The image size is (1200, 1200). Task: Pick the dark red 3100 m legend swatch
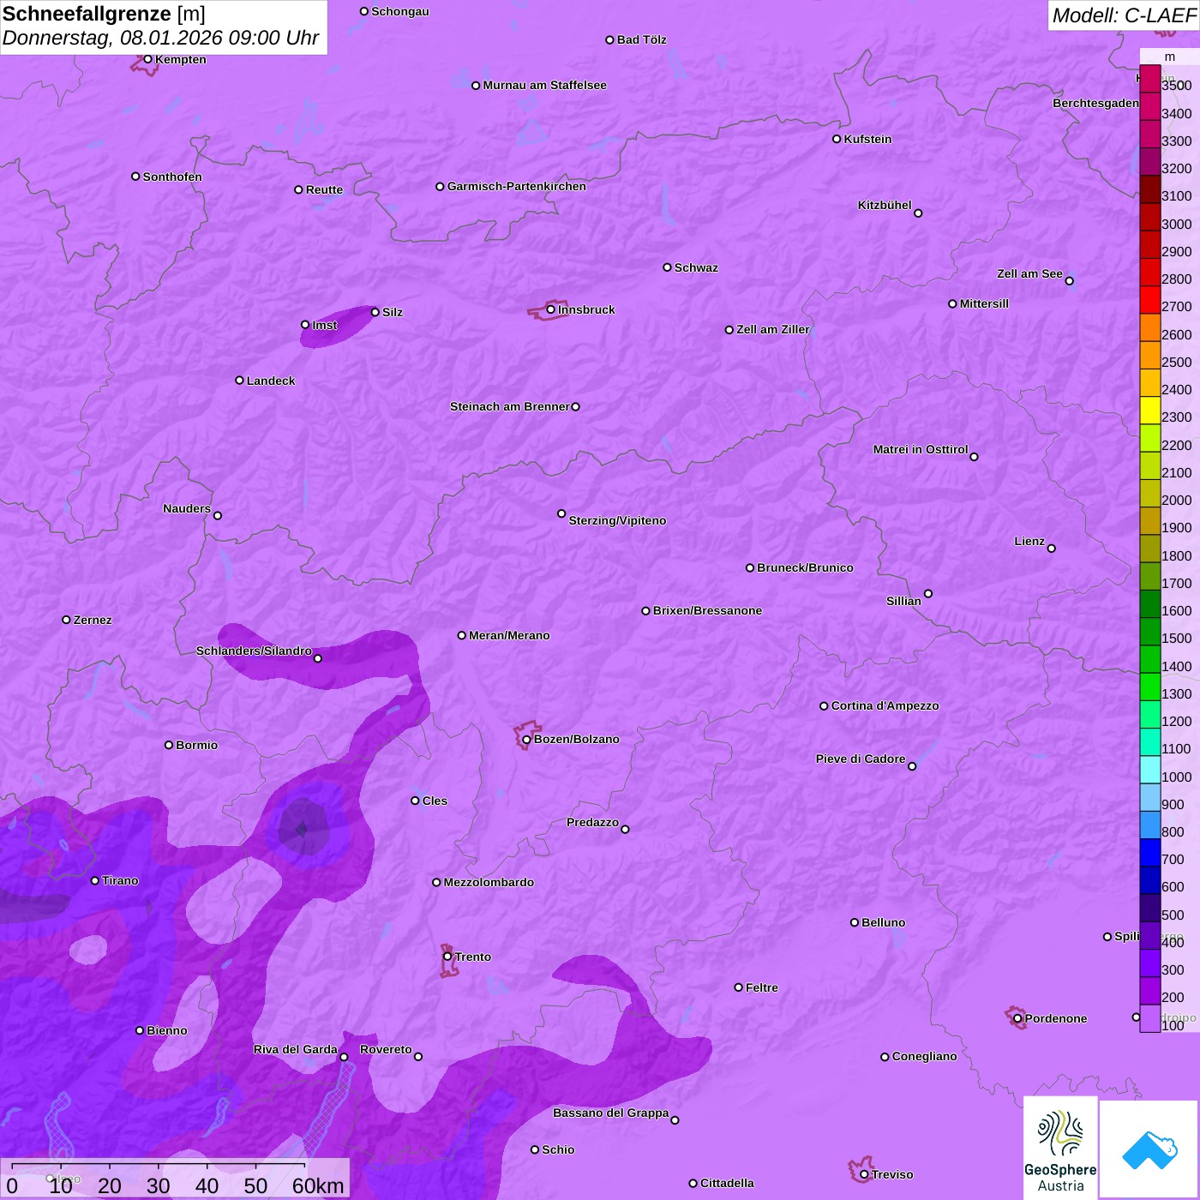tap(1150, 189)
